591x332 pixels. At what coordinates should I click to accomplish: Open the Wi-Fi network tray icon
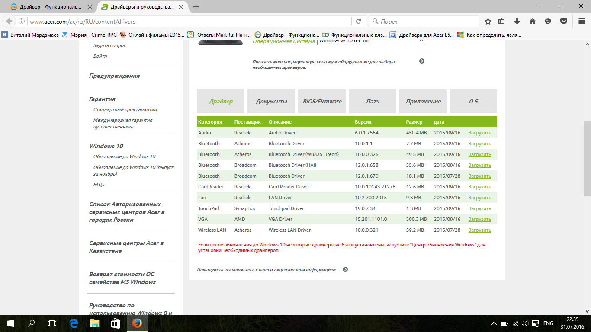(x=515, y=323)
